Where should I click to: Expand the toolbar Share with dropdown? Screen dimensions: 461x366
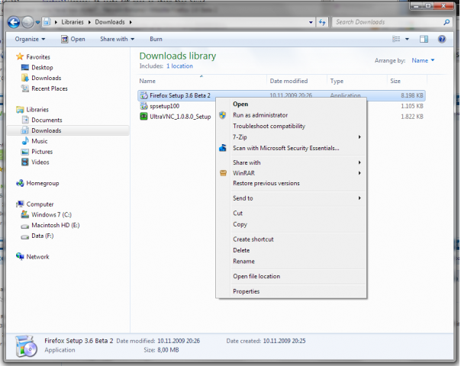(x=117, y=39)
